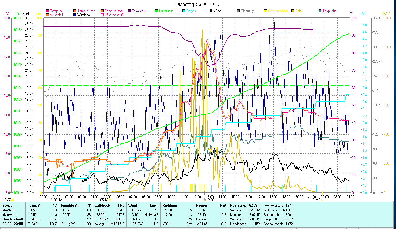The width and height of the screenshot is (396, 229).
Task: Click the Taupunkt legend label
Action: pyautogui.click(x=329, y=11)
